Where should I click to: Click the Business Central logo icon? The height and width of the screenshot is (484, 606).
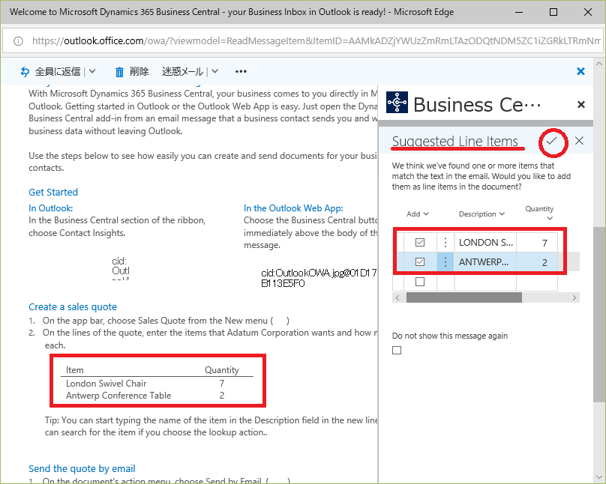pyautogui.click(x=397, y=103)
